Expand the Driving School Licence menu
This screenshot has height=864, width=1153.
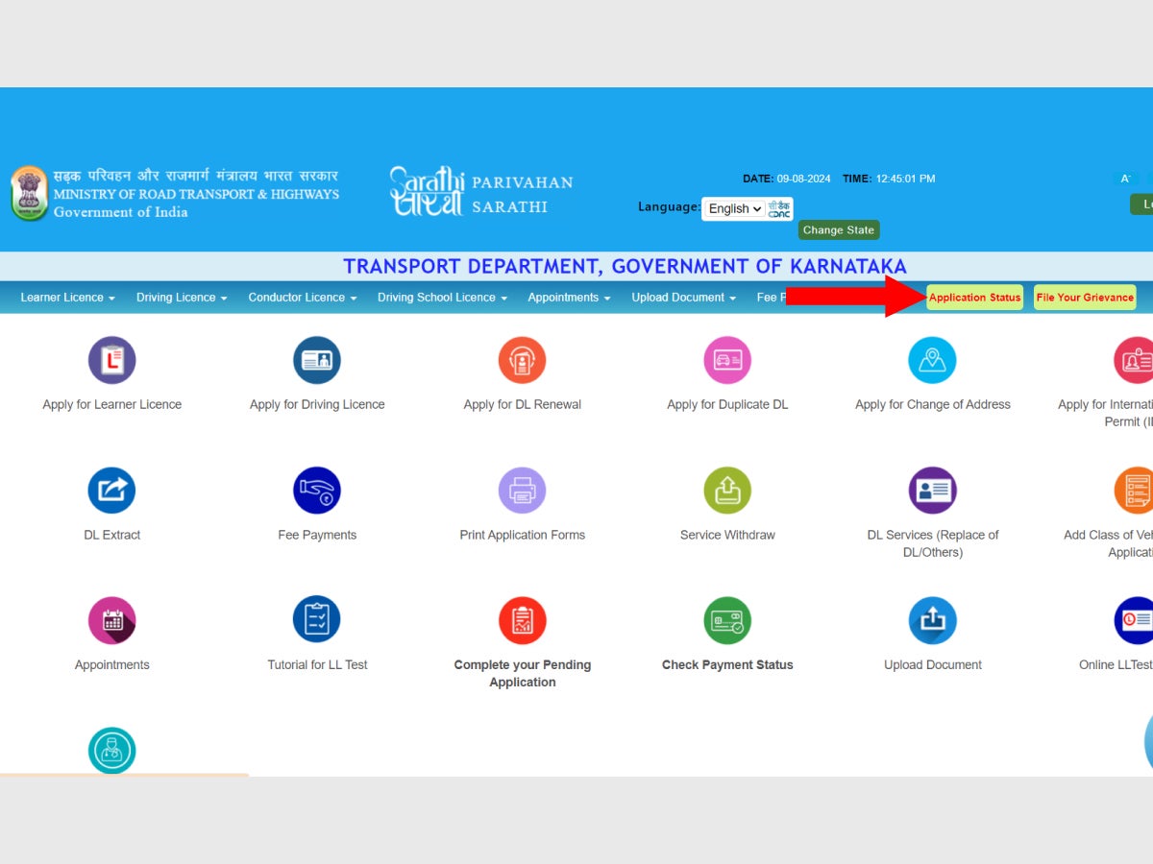point(441,298)
